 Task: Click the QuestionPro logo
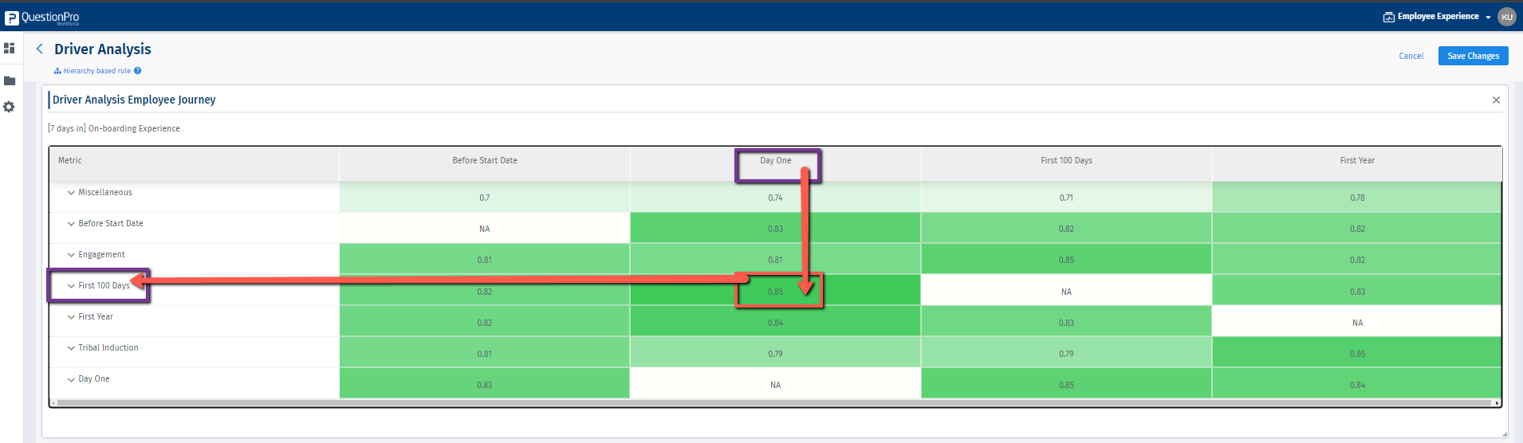(42, 17)
